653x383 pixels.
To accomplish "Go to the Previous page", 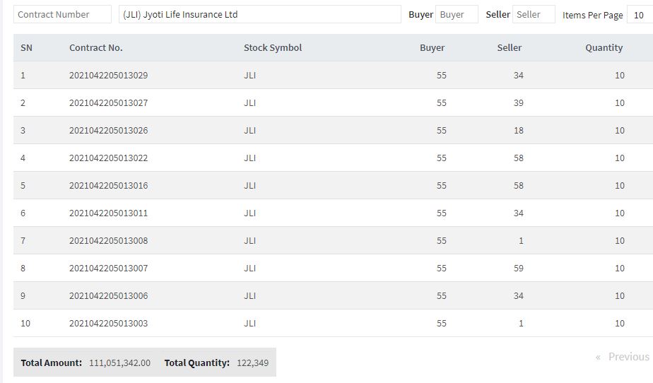I will (628, 357).
